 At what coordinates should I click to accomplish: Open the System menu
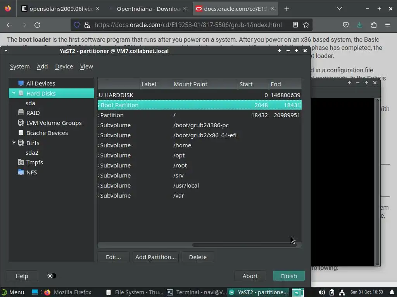point(20,67)
